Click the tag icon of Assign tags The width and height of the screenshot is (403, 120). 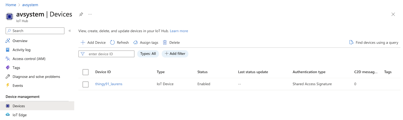click(136, 43)
